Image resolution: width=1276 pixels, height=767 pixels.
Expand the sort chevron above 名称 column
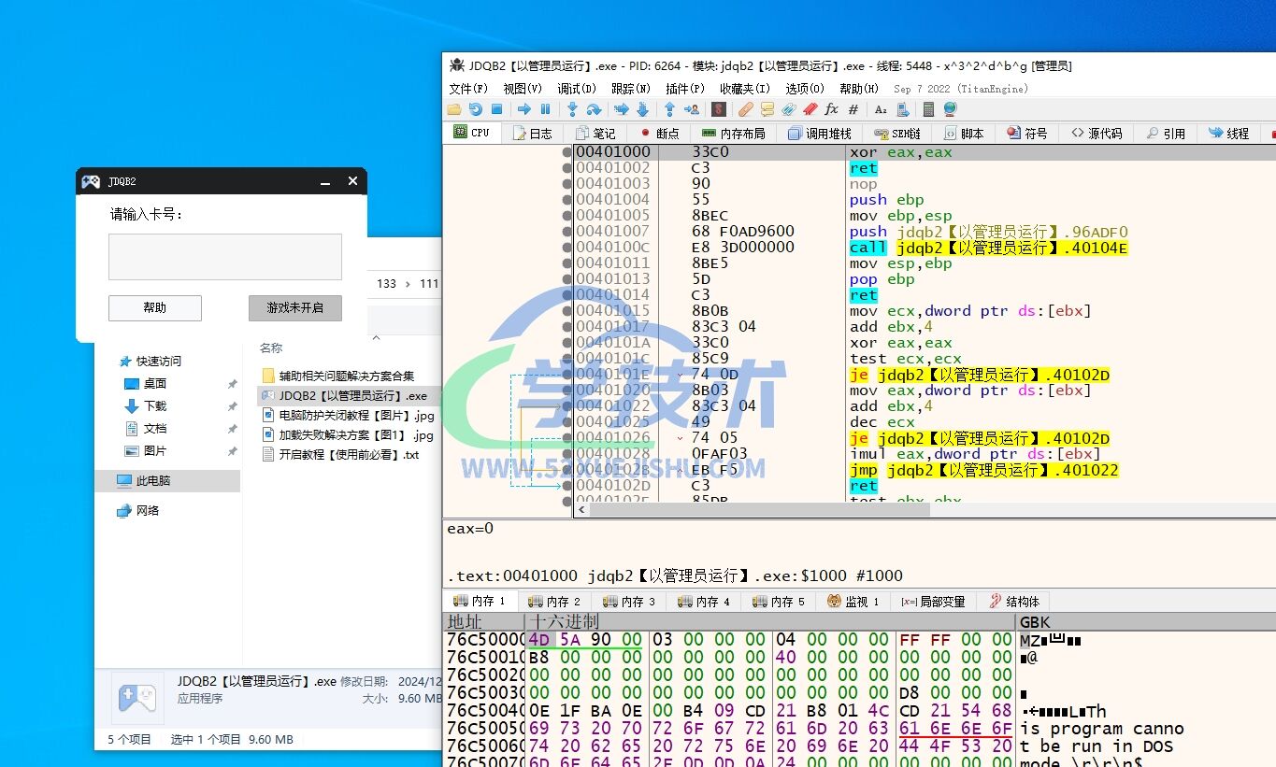click(376, 337)
